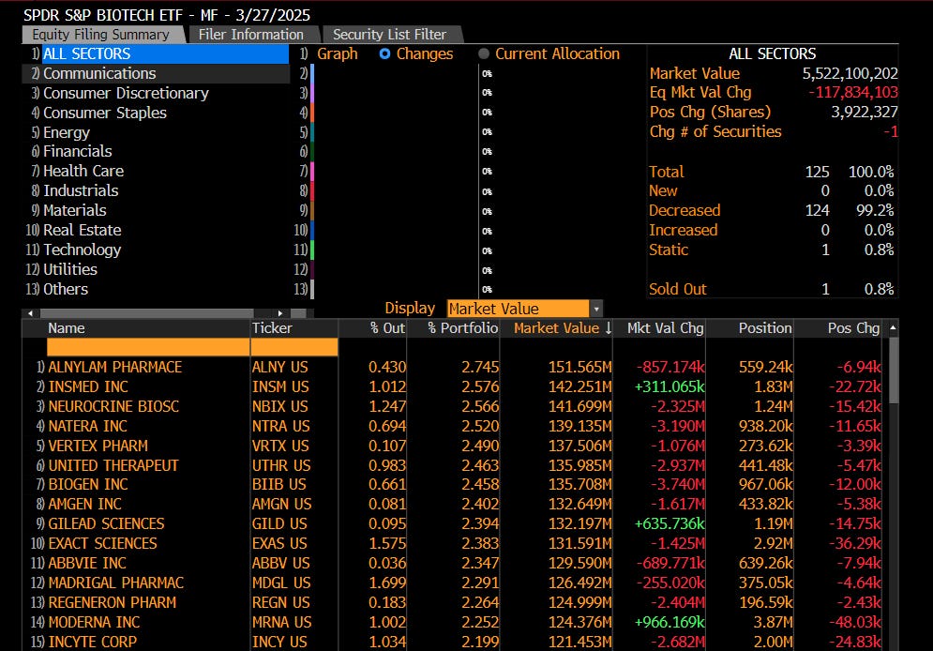Open ABBVIE INC holding row
933x651 pixels.
coord(452,563)
